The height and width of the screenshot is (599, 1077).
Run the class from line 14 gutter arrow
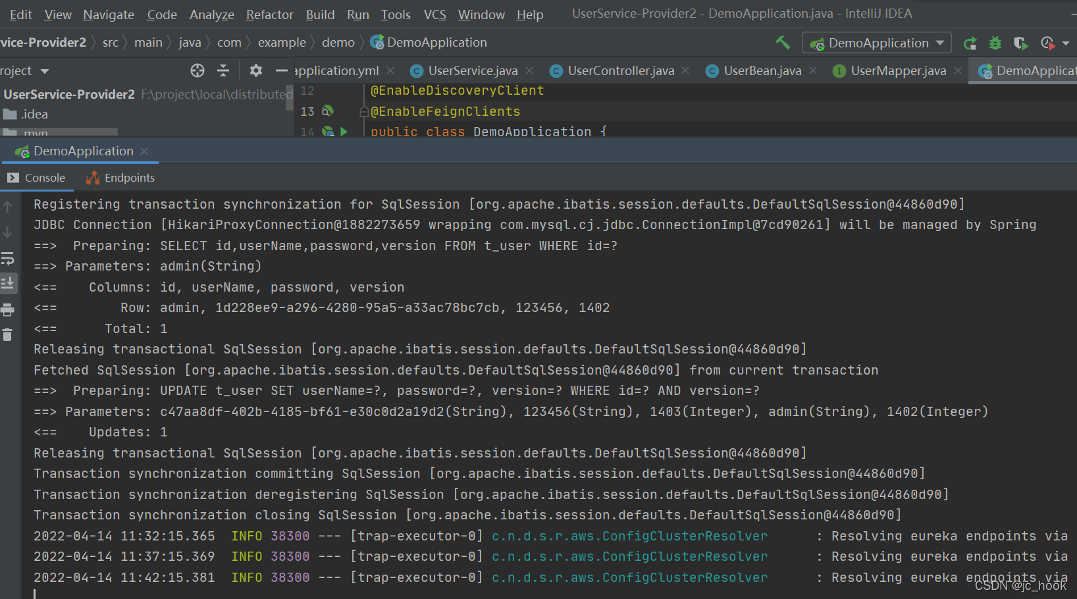point(344,132)
